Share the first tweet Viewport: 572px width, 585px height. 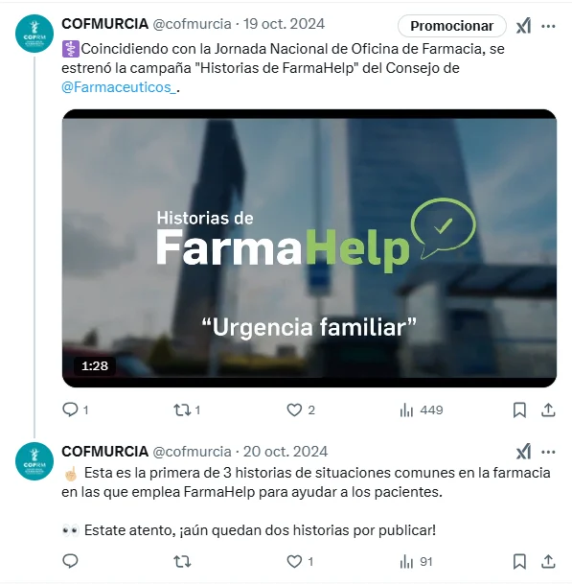[548, 410]
